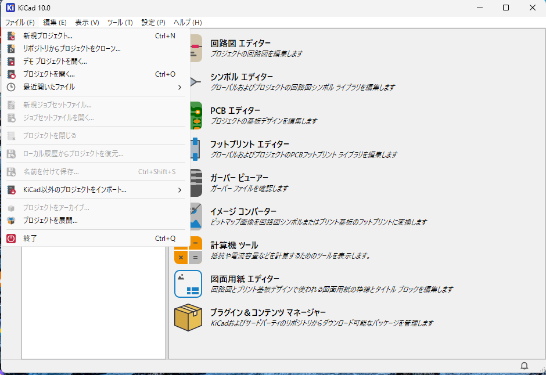Launch シンボル エディター via its title

click(x=241, y=77)
